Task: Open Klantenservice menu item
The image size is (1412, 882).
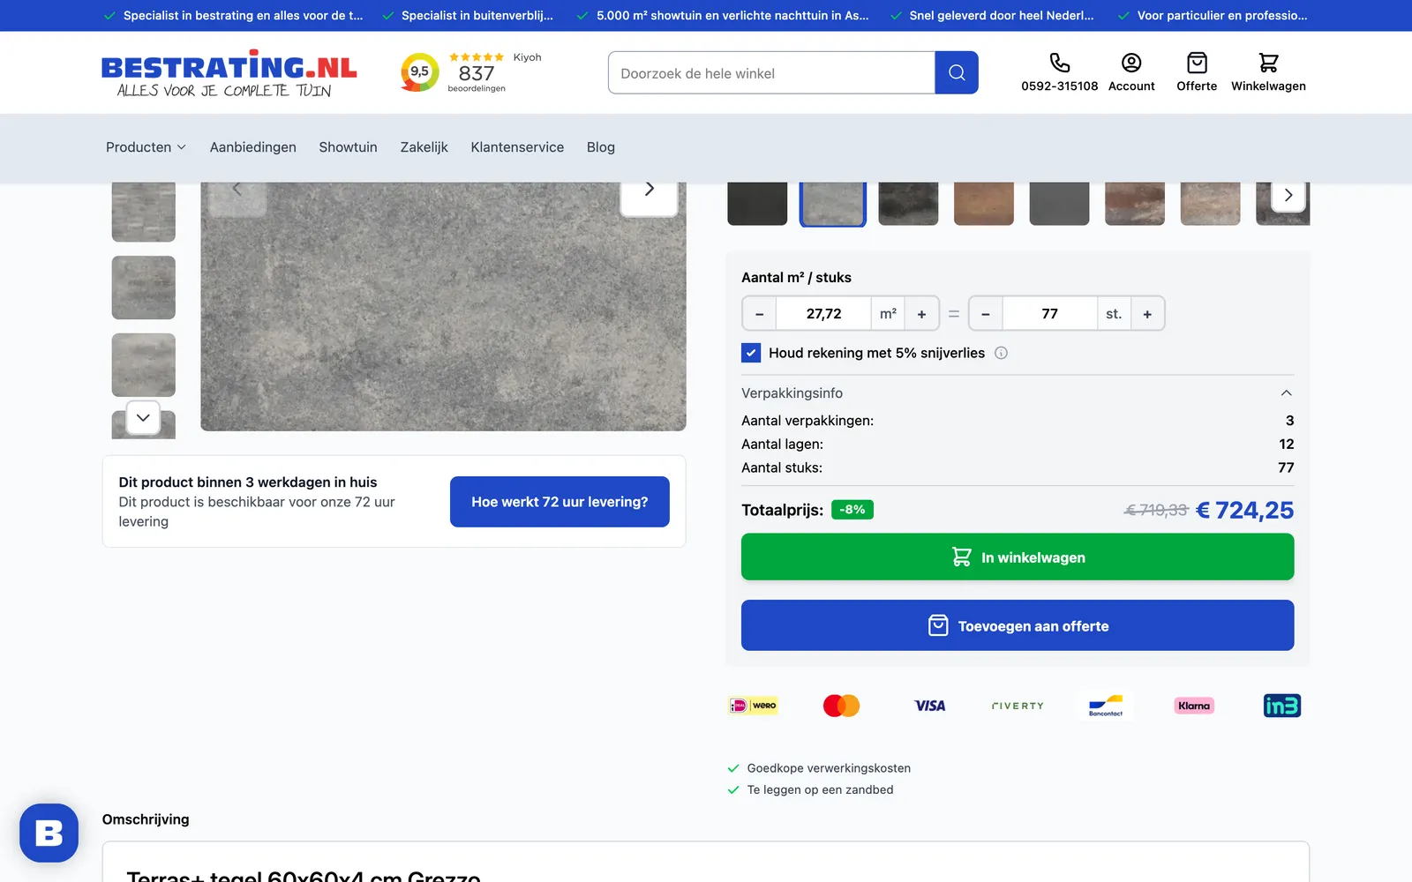Action: pyautogui.click(x=517, y=147)
